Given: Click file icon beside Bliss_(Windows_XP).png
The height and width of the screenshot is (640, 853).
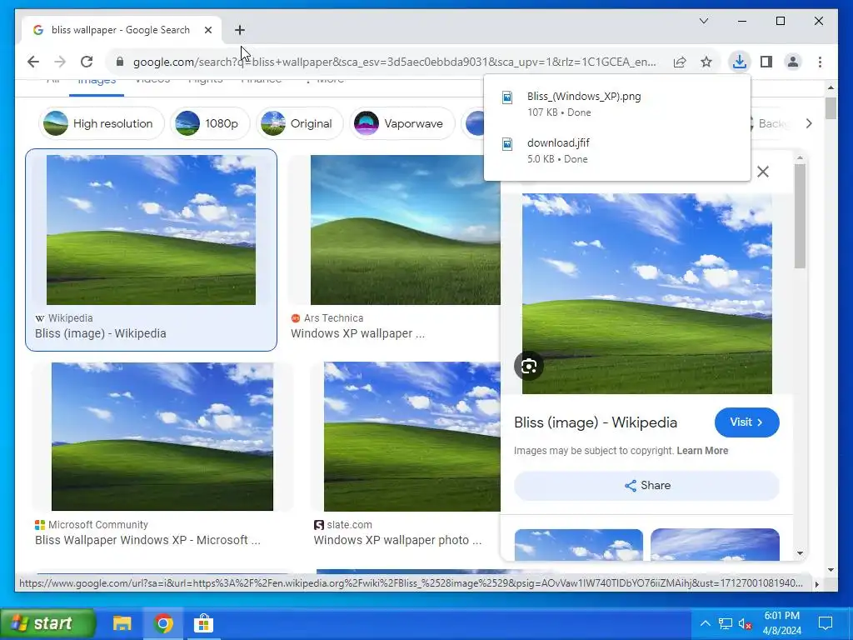Looking at the screenshot, I should [x=507, y=97].
